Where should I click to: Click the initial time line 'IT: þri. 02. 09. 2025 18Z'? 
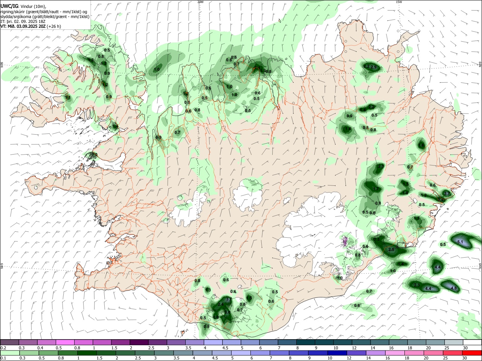tap(23, 21)
